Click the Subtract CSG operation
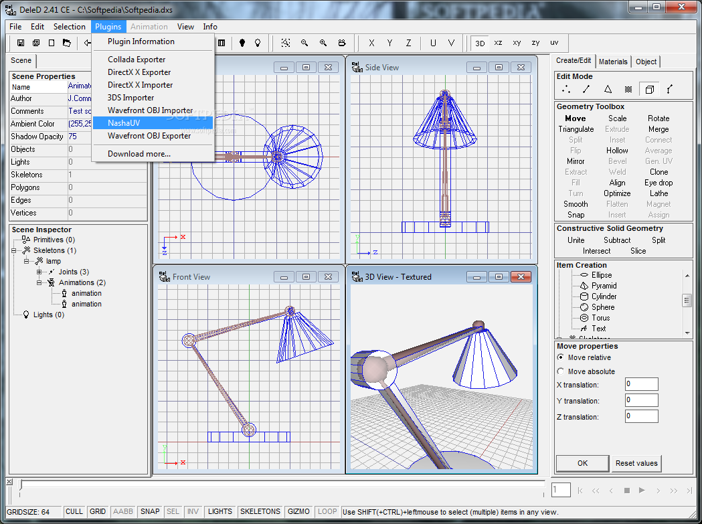Screen dimensions: 702x524 coord(617,240)
